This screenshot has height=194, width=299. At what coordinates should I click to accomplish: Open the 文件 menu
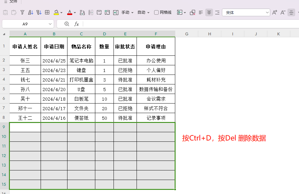(13, 2)
